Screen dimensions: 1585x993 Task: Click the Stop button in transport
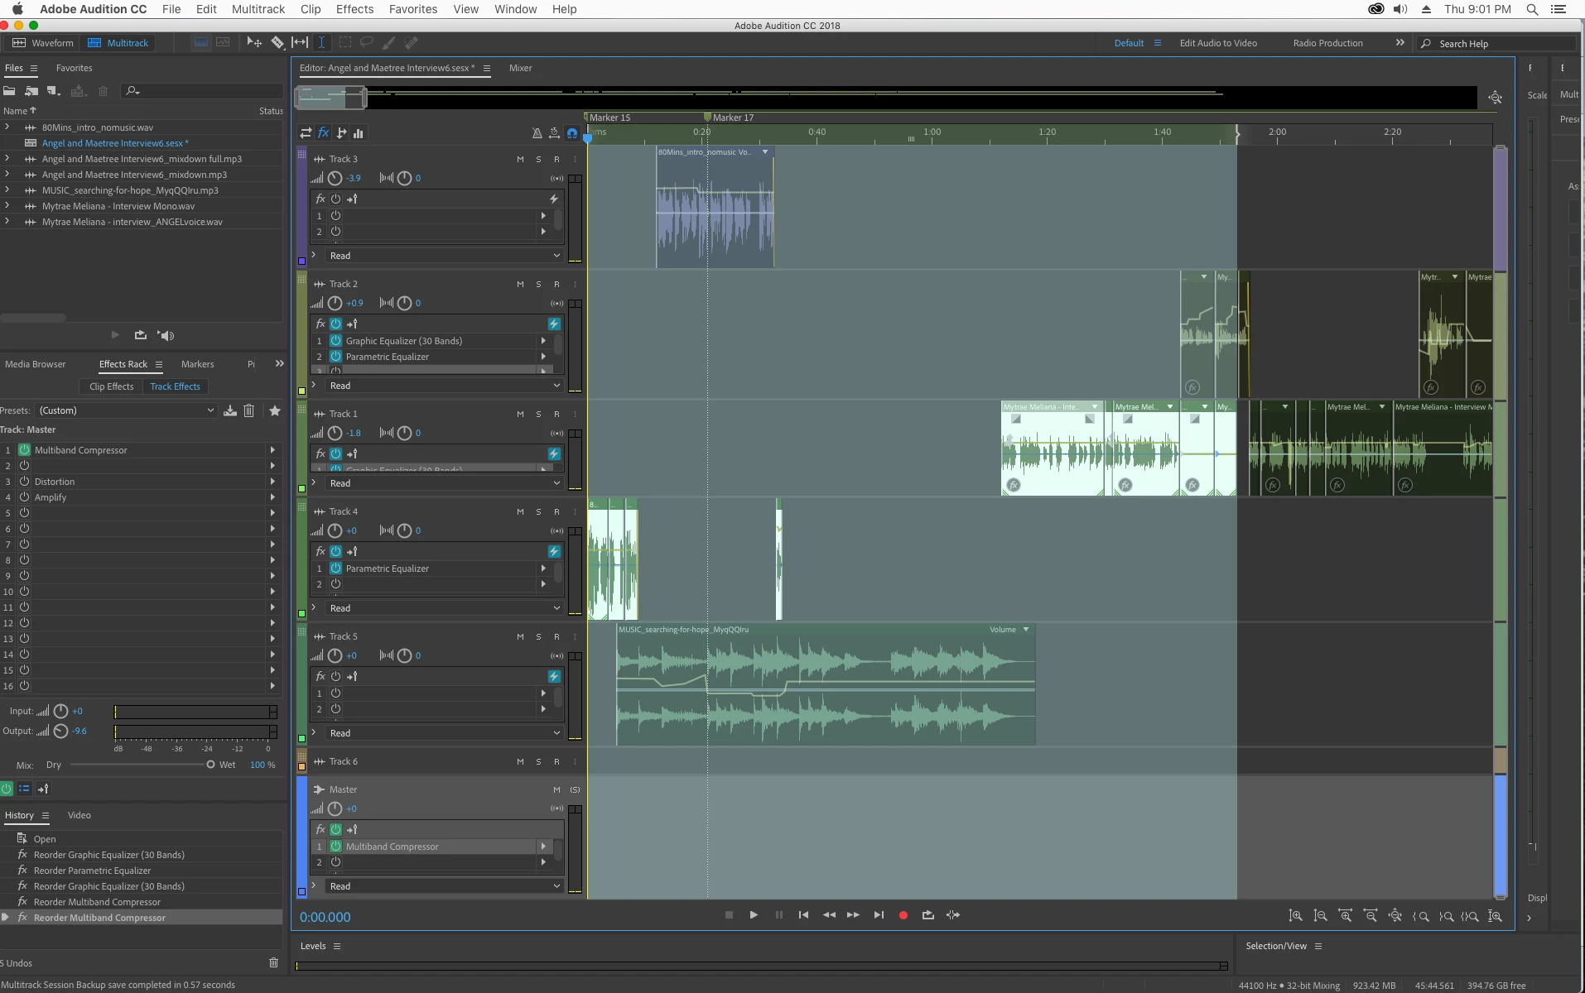(729, 915)
